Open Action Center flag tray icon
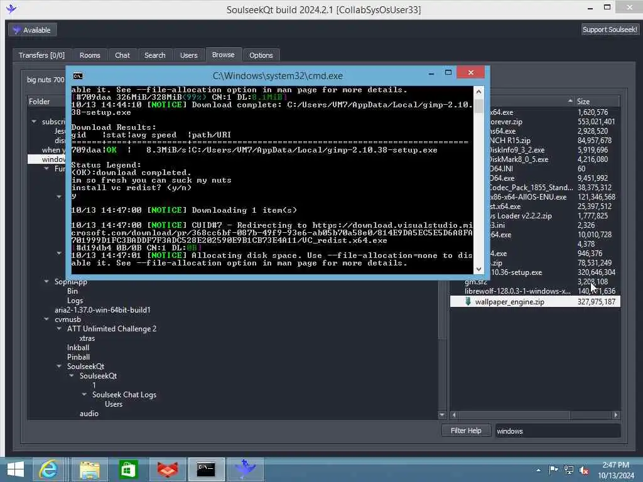This screenshot has height=482, width=643. point(553,469)
